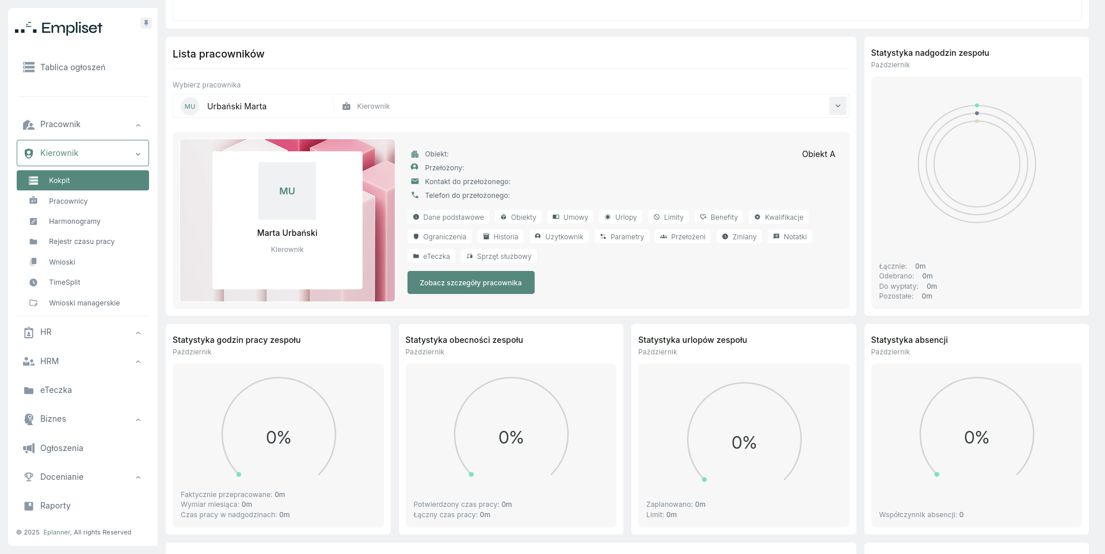1105x554 pixels.
Task: Open the Przełożeni tag
Action: coord(683,237)
